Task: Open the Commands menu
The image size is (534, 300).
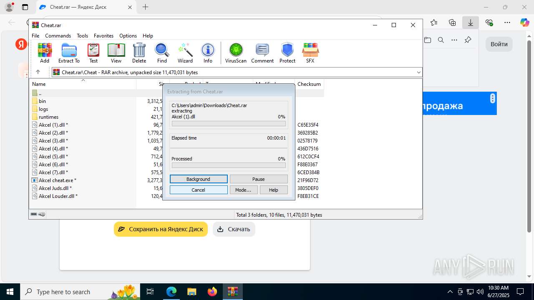Action: [58, 36]
